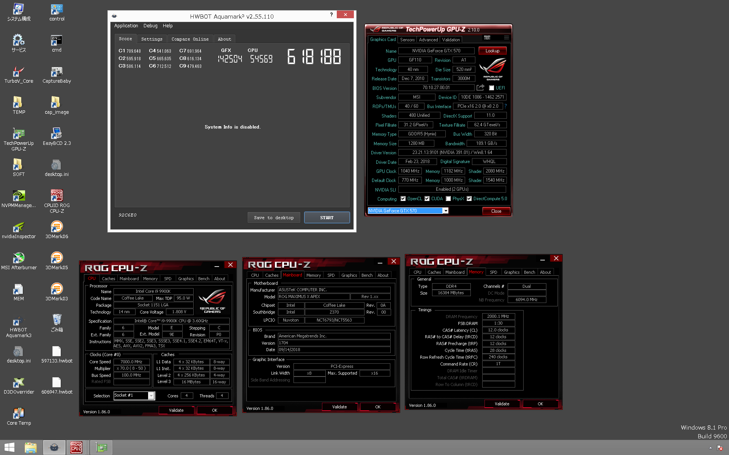The height and width of the screenshot is (455, 729).
Task: Open the ごみ箱 recycle bin
Action: pos(57,323)
